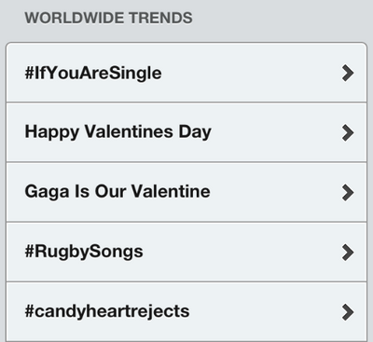Image resolution: width=373 pixels, height=342 pixels.
Task: Click the word Day in the second trend
Action: point(195,132)
